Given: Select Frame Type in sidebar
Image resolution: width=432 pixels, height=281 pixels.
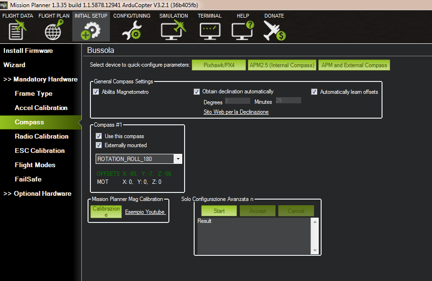Looking at the screenshot, I should 34,93.
